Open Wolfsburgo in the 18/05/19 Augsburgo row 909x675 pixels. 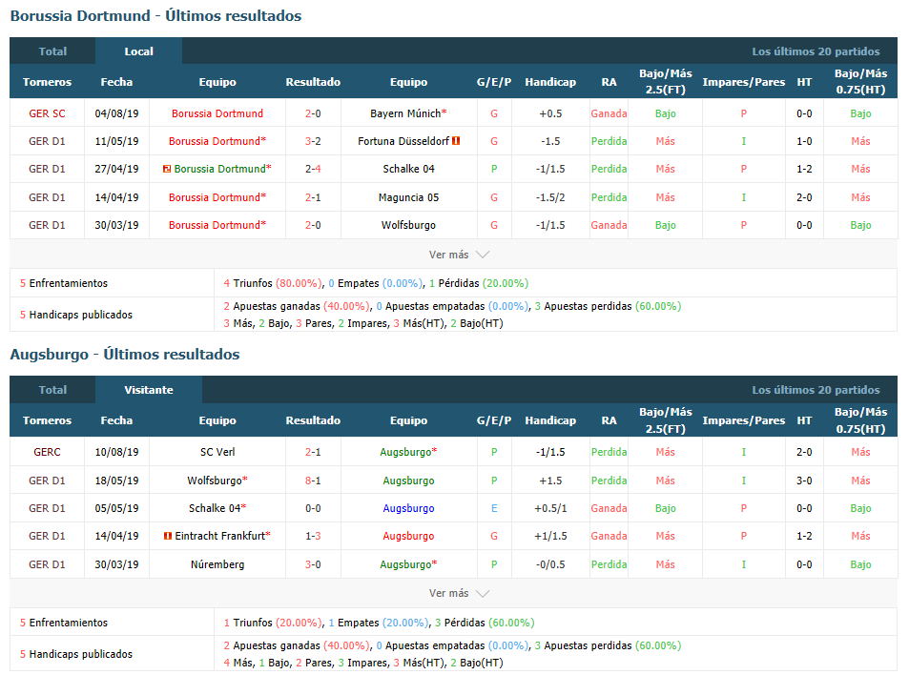(215, 481)
